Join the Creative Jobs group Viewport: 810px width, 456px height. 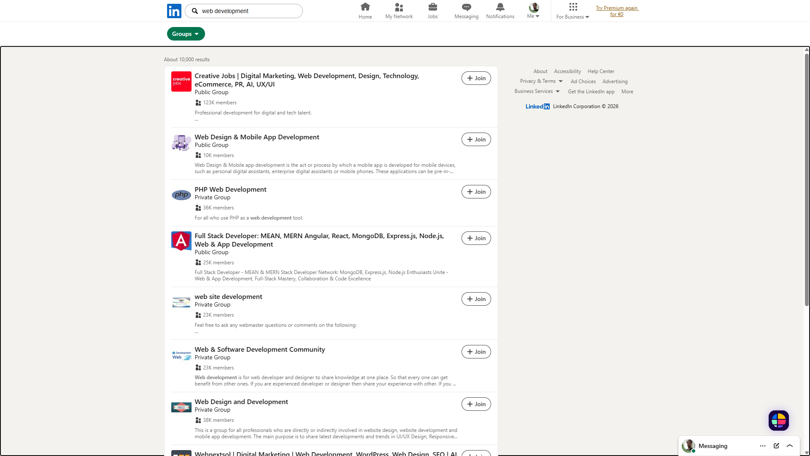pos(476,78)
